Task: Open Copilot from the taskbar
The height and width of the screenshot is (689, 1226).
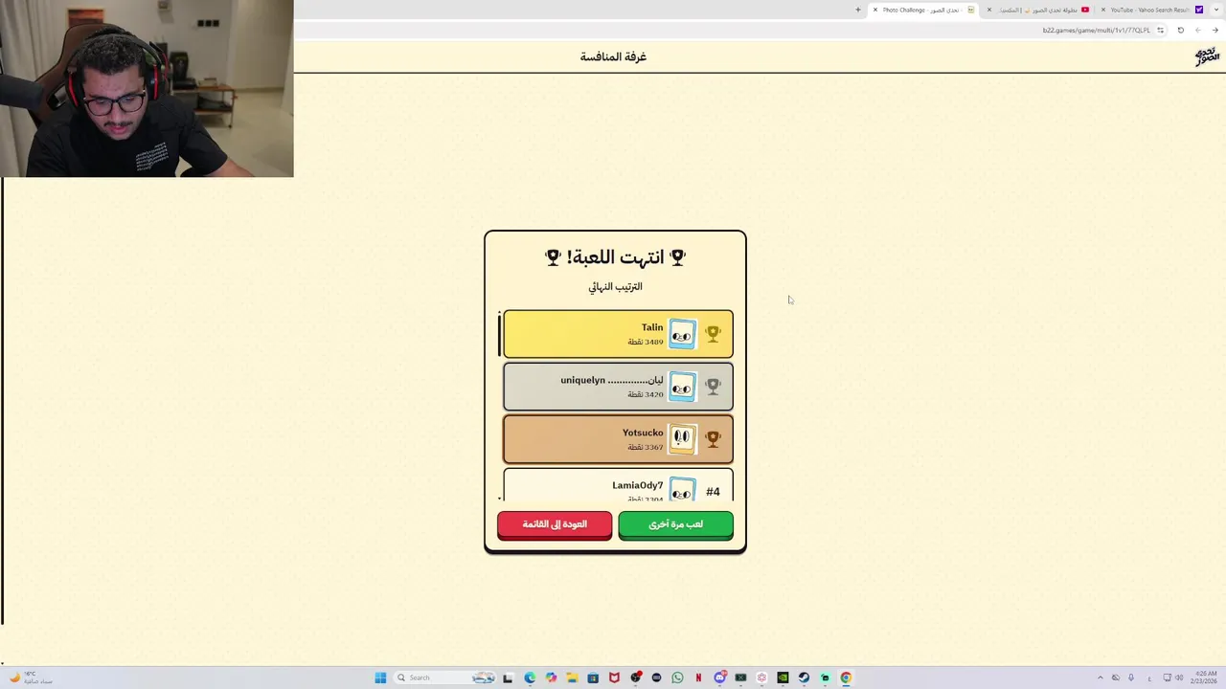Action: pos(551,678)
